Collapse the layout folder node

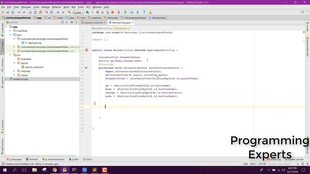14,63
